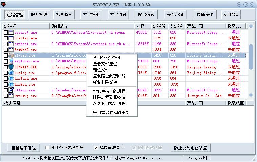Open the 文件浏览 tab
This screenshot has height=162, width=257.
pos(118,15)
